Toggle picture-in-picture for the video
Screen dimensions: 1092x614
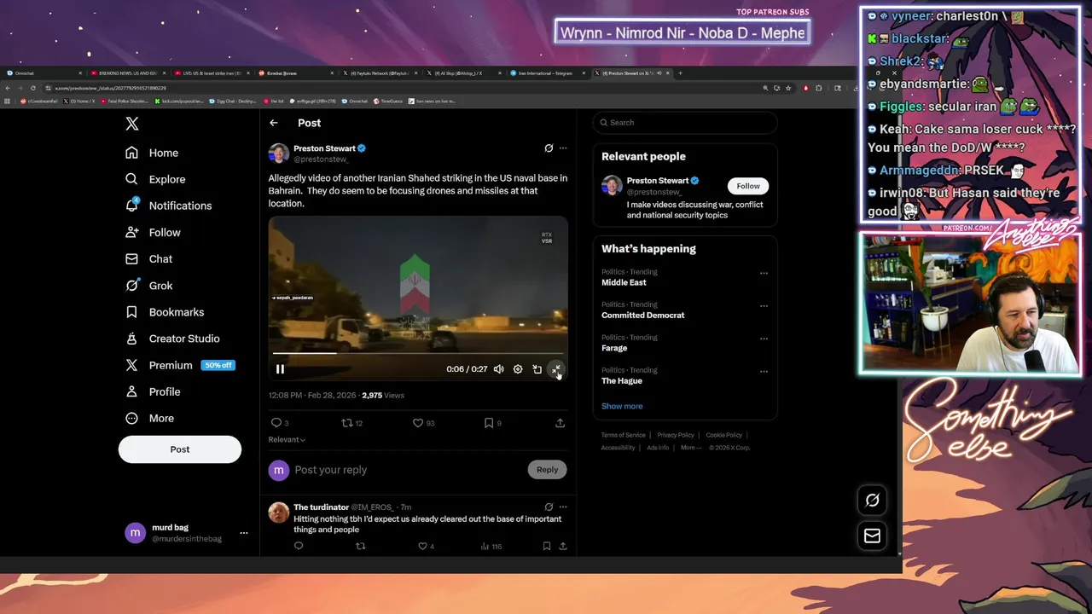pyautogui.click(x=537, y=369)
